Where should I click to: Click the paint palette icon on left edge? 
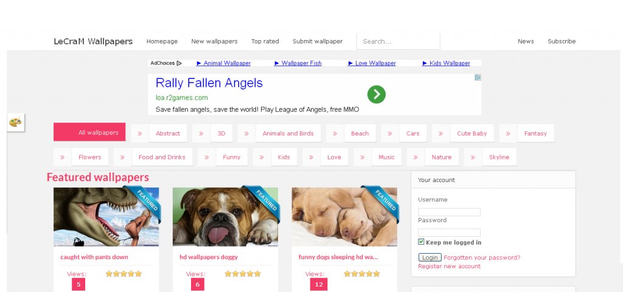pos(15,123)
